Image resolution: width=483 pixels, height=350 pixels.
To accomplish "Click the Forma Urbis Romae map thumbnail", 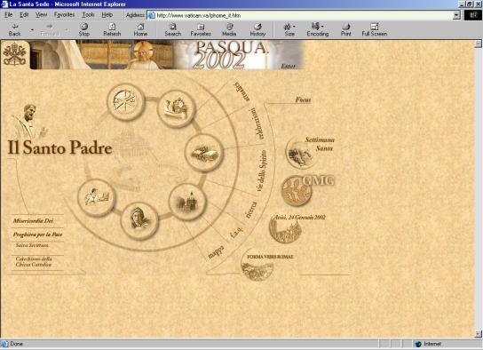I will [x=257, y=268].
